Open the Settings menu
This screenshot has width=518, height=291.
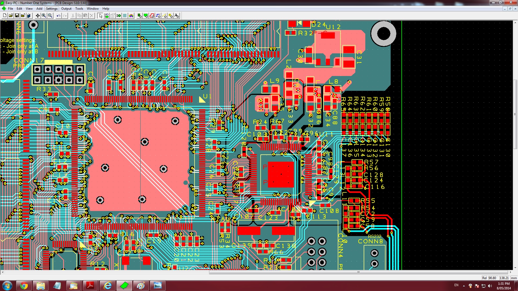point(52,9)
